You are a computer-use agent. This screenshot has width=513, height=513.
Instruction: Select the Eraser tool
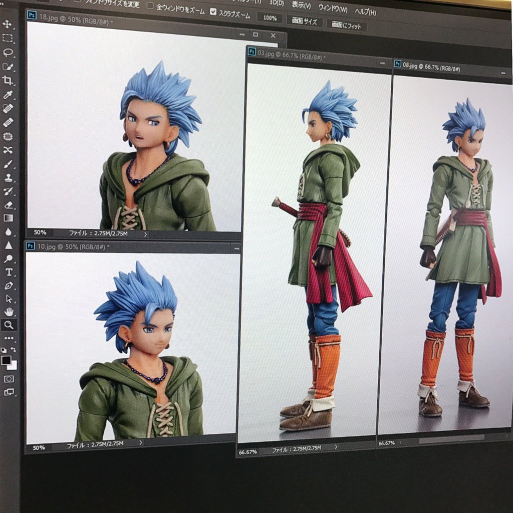(8, 204)
